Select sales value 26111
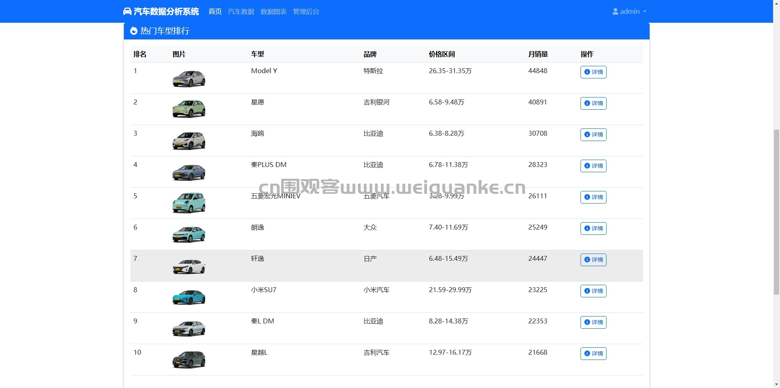The height and width of the screenshot is (388, 780). tap(537, 196)
